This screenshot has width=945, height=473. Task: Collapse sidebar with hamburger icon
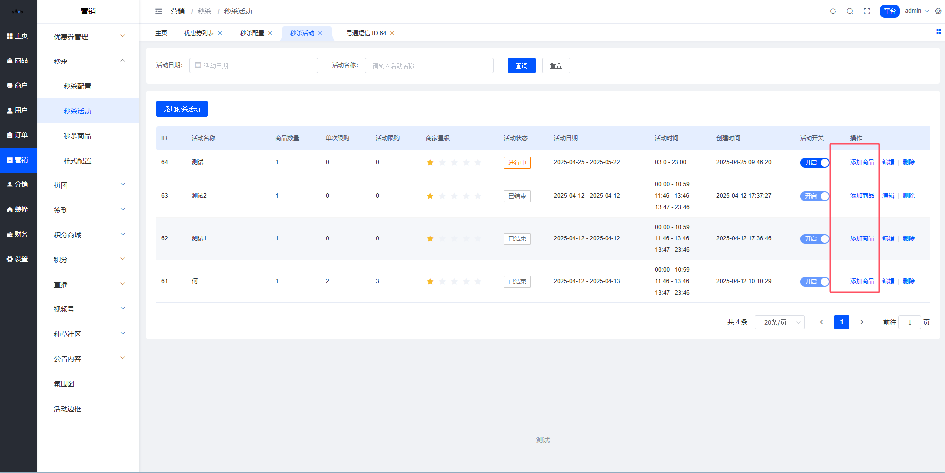coord(159,11)
